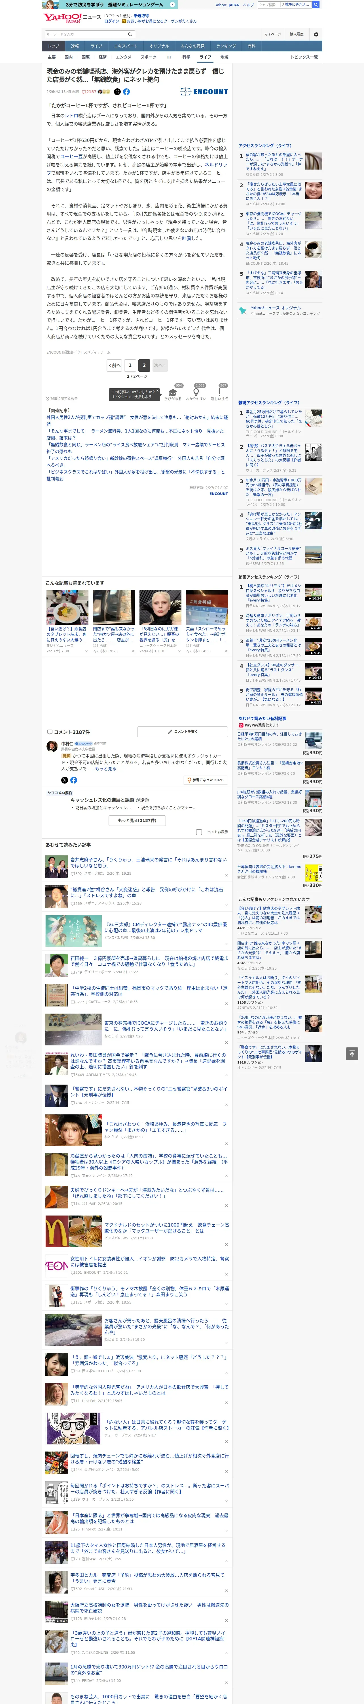Image resolution: width=364 pixels, height=1704 pixels.
Task: Click the Yahoo! JAPAN ニュース logo
Action: click(72, 18)
